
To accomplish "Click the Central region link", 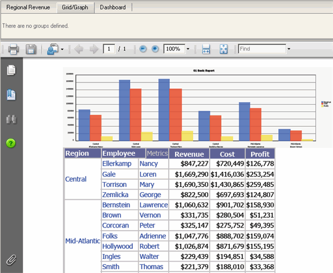I will pos(75,179).
